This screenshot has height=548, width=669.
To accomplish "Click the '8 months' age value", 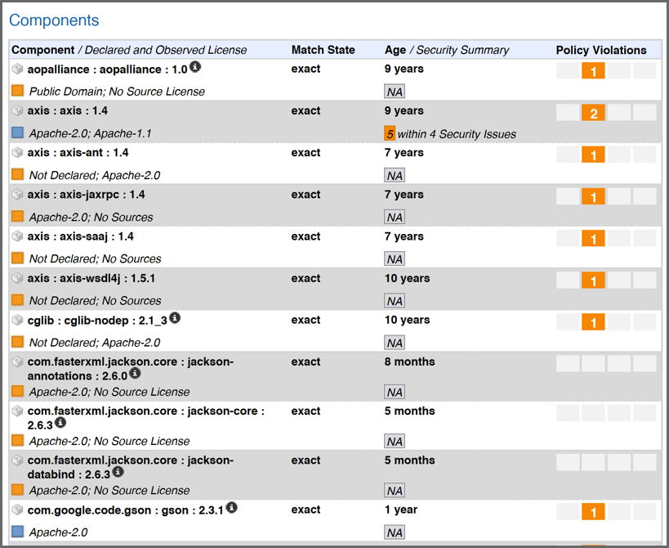I will point(409,362).
